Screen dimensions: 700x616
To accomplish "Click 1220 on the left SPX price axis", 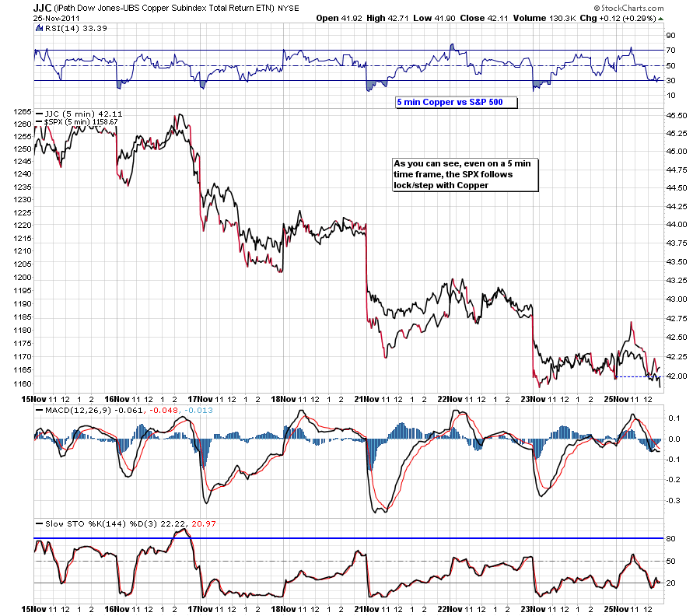I will [23, 226].
